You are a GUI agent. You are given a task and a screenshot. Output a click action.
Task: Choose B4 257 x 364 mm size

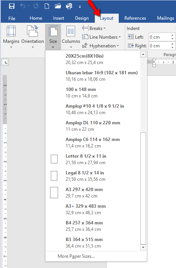click(93, 226)
